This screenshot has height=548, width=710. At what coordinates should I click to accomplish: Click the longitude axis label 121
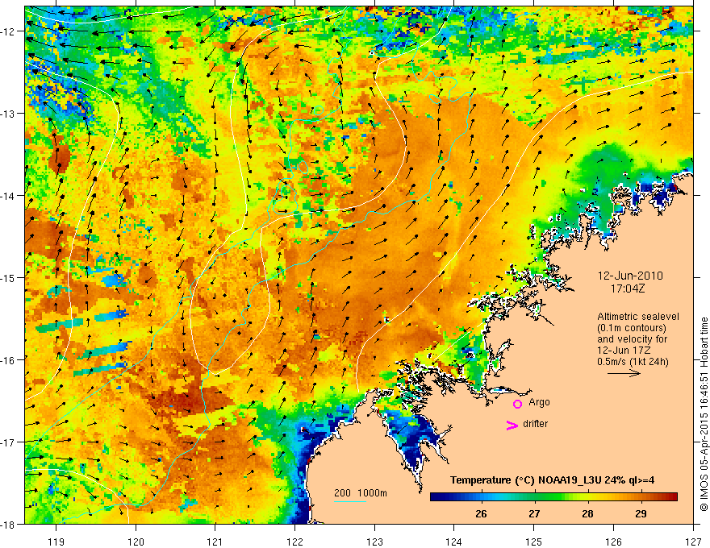pos(215,542)
